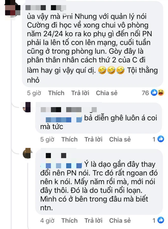168x229 pixels.
Task: Click the laughing reaction icon on first comment
Action: [x=161, y=93]
